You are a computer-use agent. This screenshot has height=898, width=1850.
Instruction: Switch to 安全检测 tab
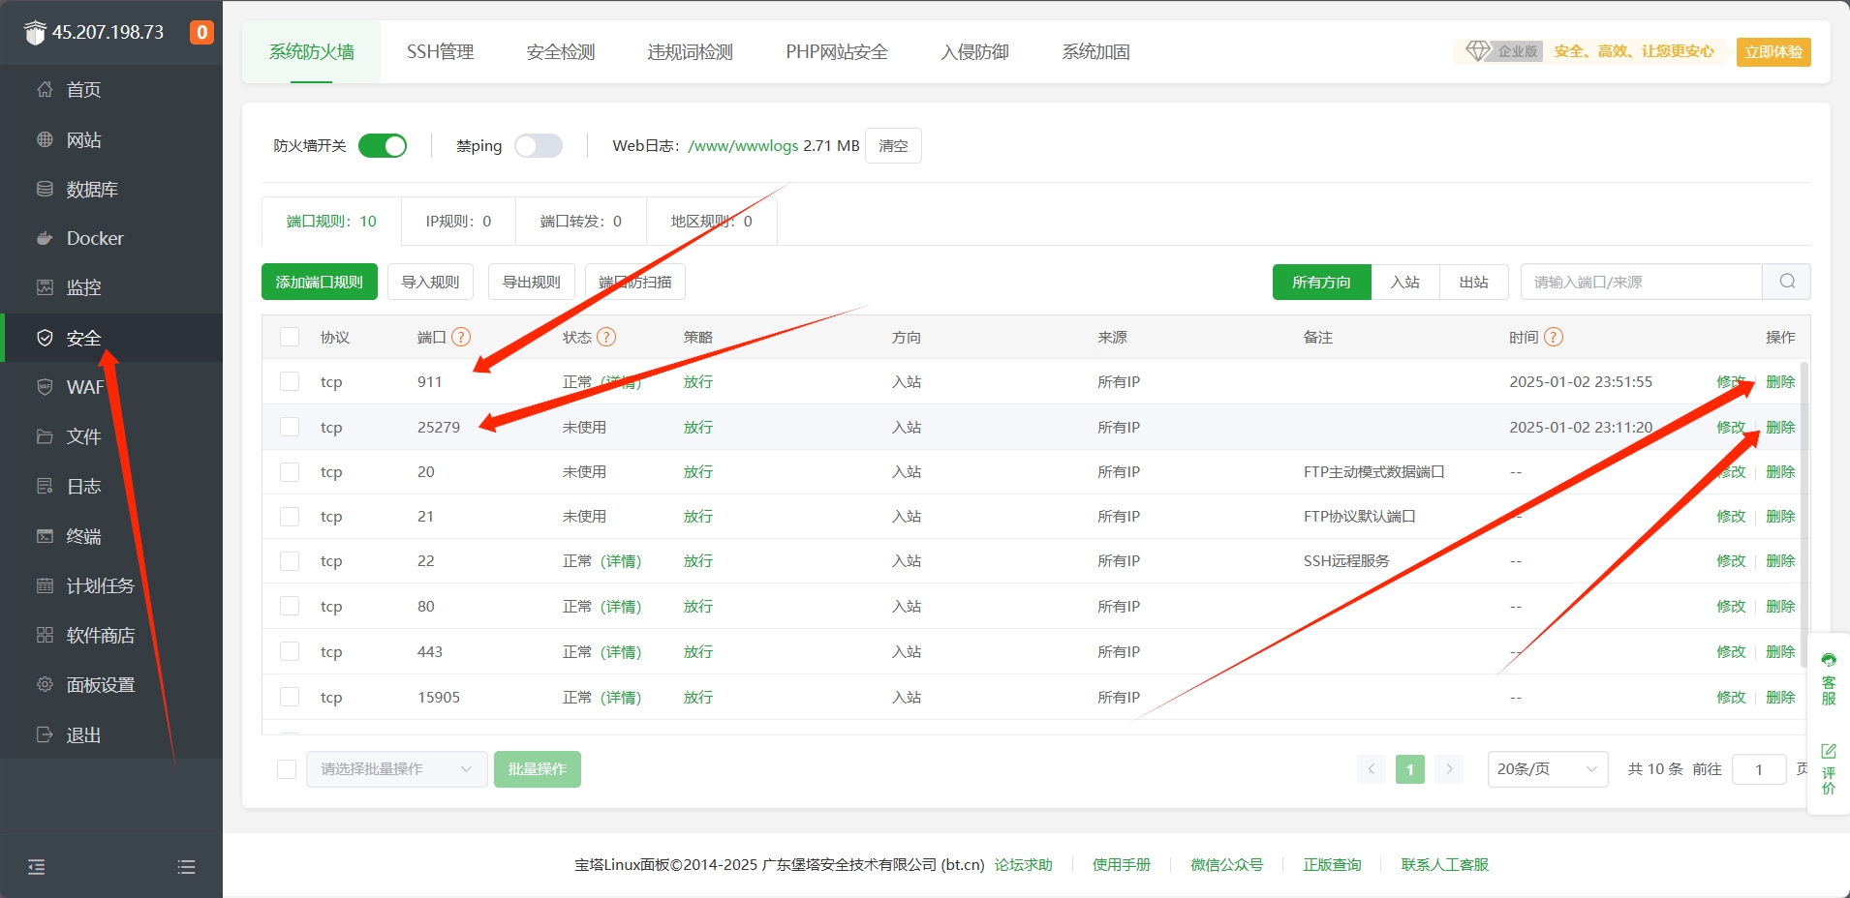[x=561, y=51]
